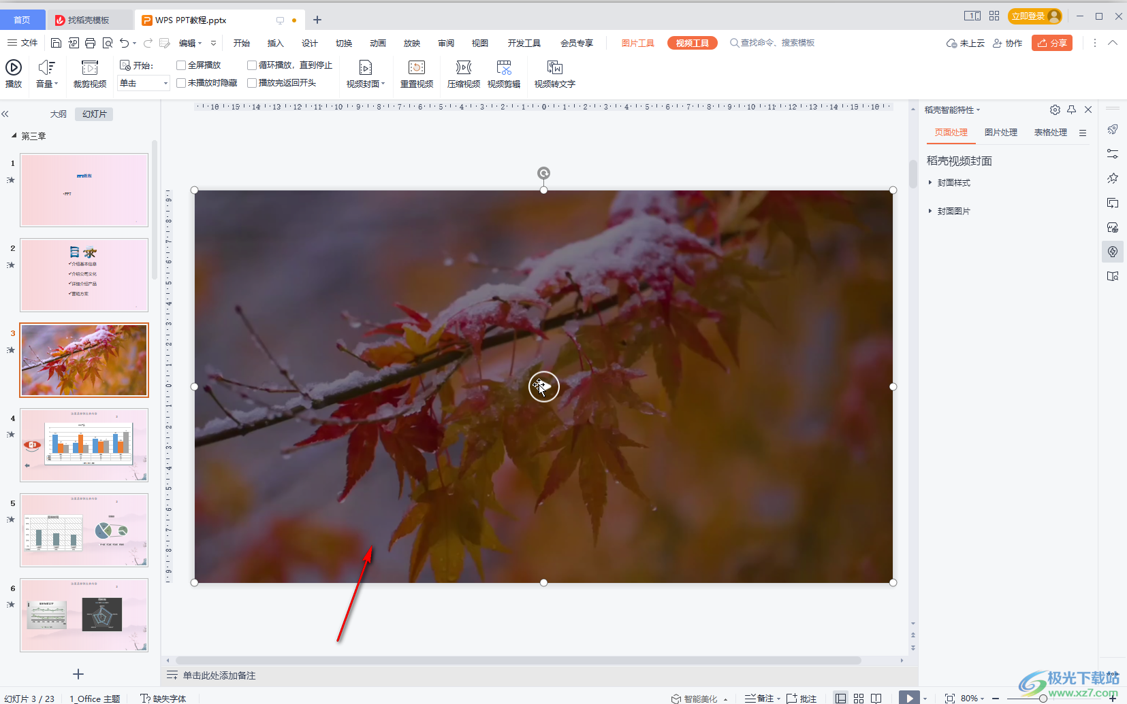The image size is (1127, 704).
Task: Select the 视频剪辑 (Video Edit) tool
Action: pos(505,73)
